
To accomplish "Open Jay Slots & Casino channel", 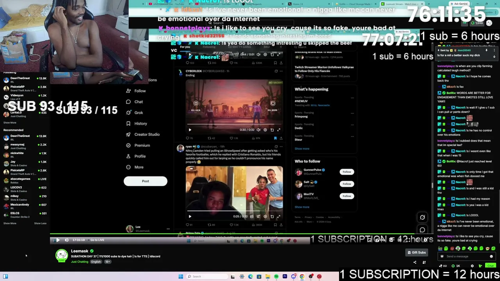I will [x=24, y=164].
